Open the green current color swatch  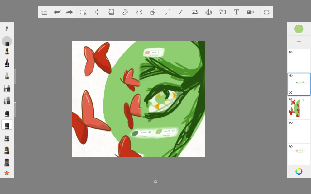299,29
